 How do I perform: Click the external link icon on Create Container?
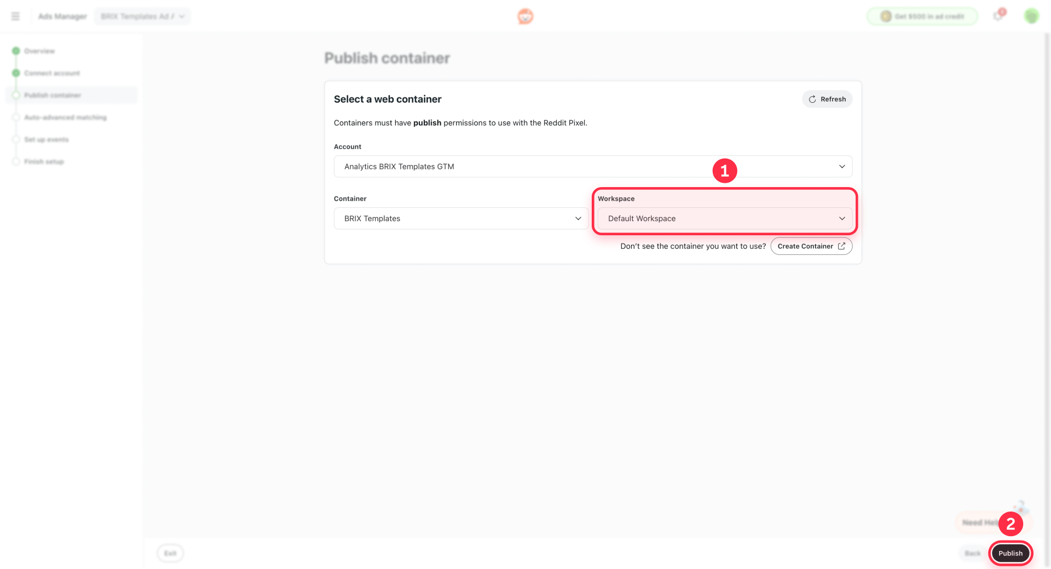pos(841,246)
